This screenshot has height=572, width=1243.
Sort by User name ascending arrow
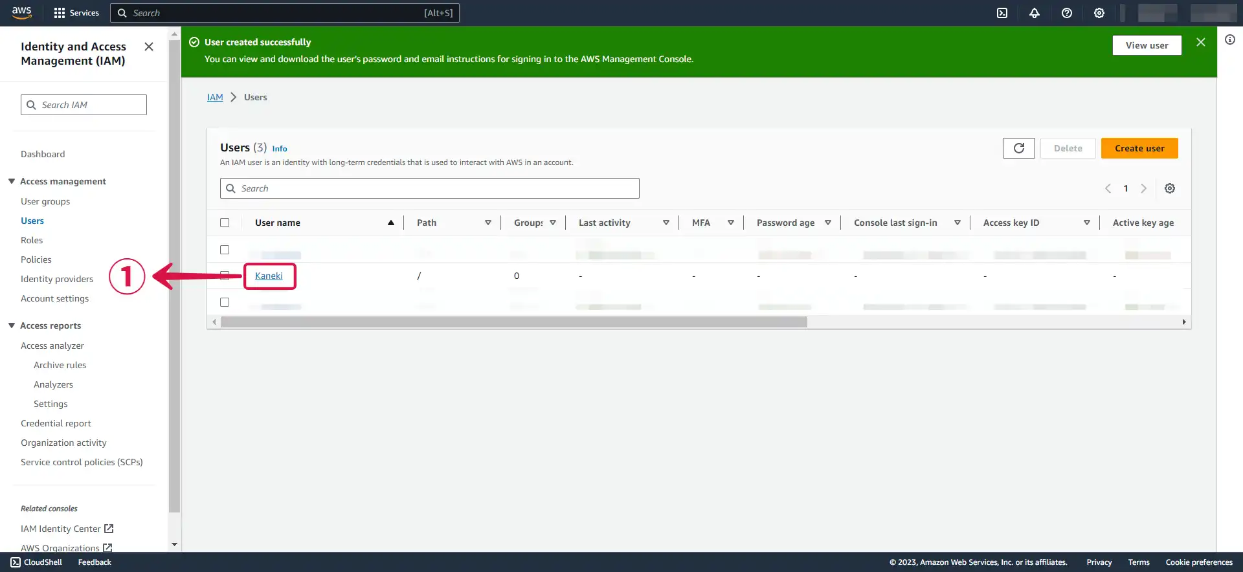391,223
